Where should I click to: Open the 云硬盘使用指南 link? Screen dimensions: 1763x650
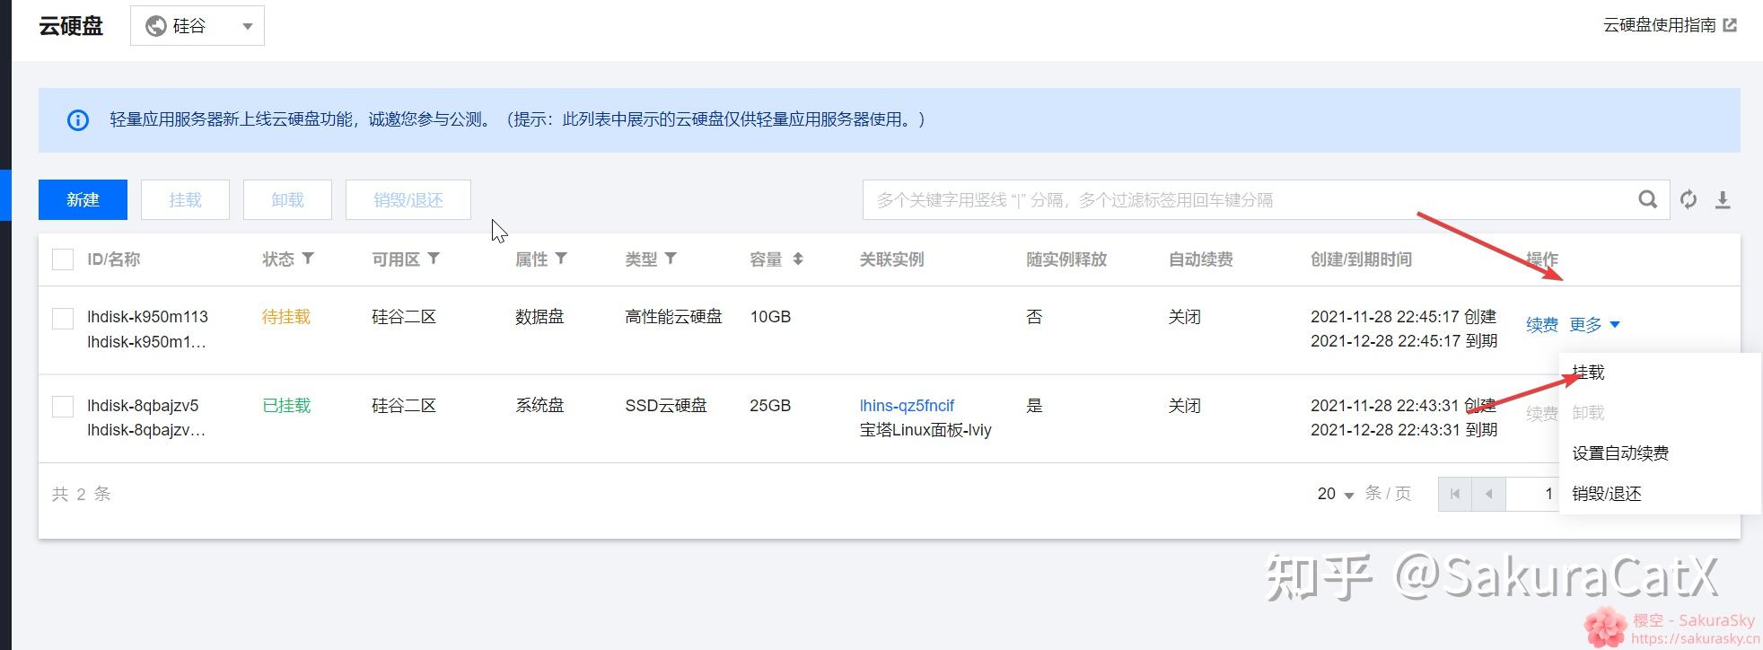click(1659, 25)
